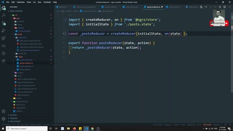Expand the home folder
233x131 pixels.
20,25
